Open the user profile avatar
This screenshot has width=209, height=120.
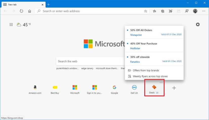pos(195,11)
